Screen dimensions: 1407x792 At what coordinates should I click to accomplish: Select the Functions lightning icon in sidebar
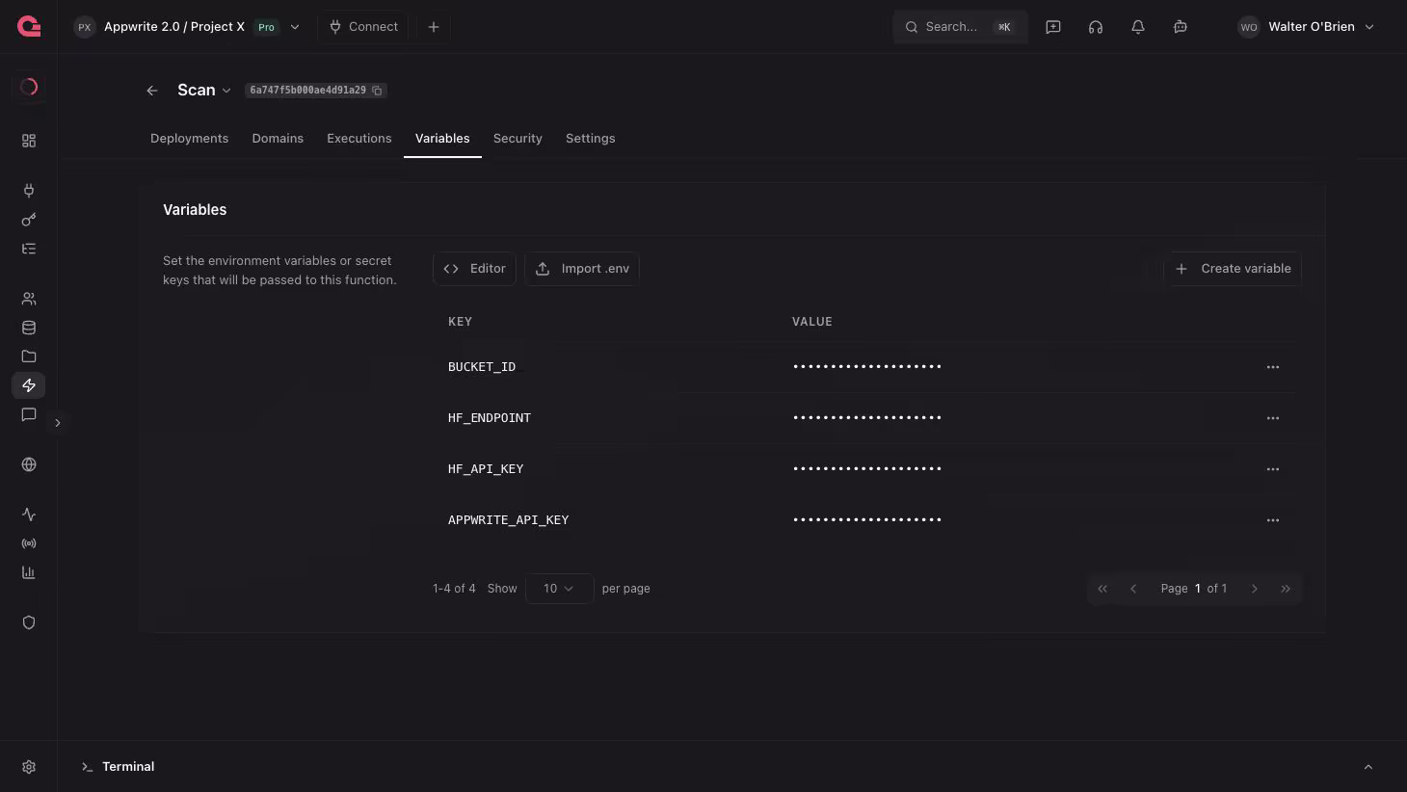29,385
